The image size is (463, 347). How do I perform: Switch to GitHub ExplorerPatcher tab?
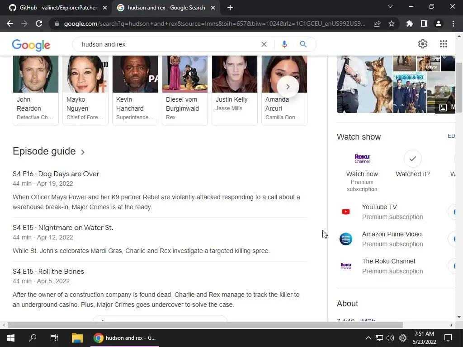coord(55,8)
